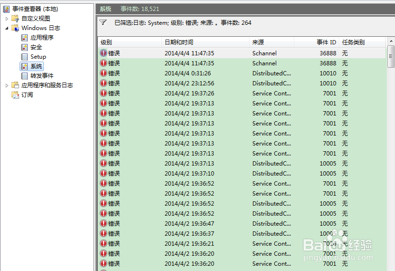Open the 应用程序 log
This screenshot has width=395, height=271.
[42, 38]
